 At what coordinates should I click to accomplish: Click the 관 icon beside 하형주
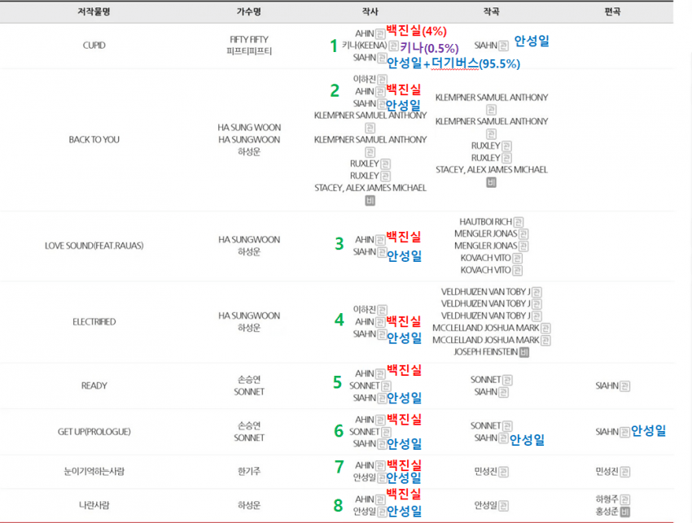624,499
